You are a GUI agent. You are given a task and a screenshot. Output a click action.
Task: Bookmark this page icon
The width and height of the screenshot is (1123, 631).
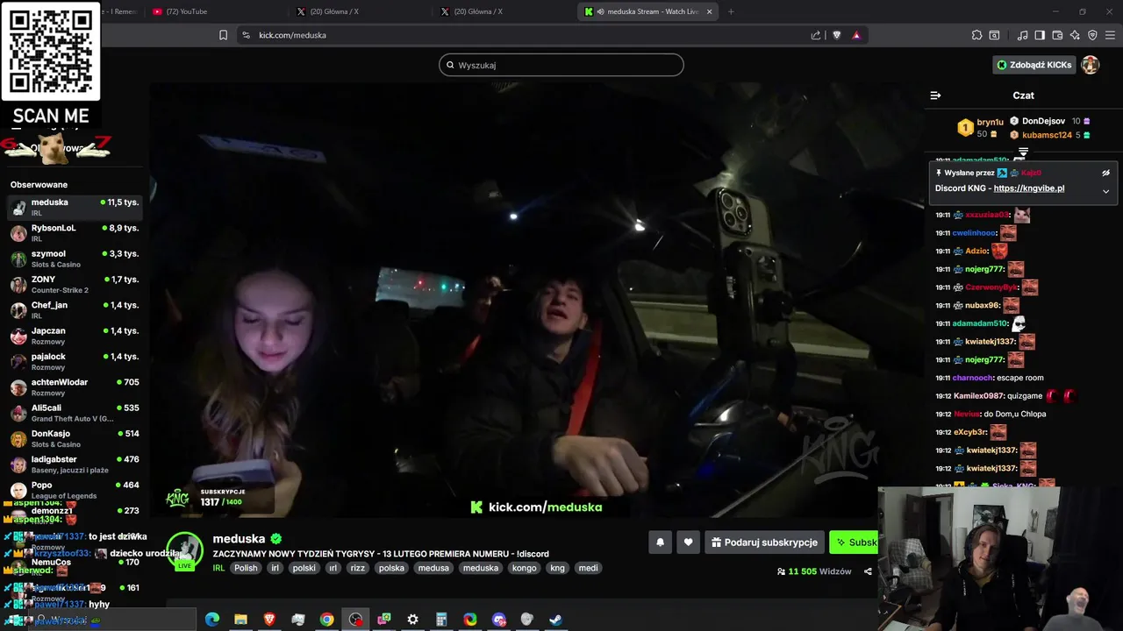223,35
